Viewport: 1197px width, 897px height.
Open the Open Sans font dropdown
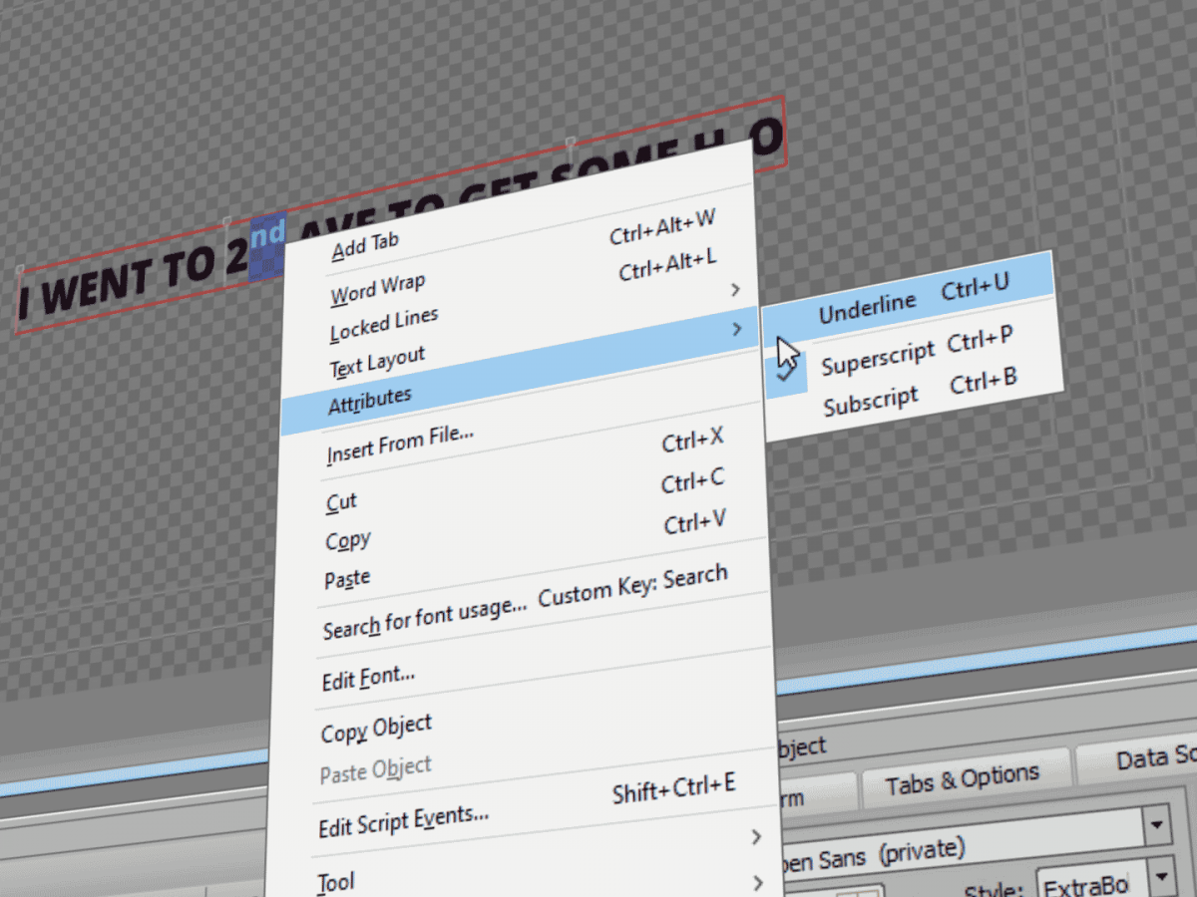tap(1157, 825)
